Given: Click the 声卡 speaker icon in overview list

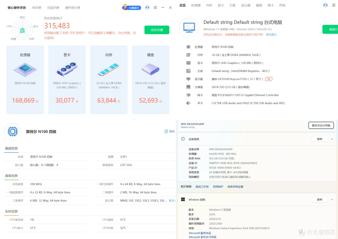Looking at the screenshot, I should [188, 103].
